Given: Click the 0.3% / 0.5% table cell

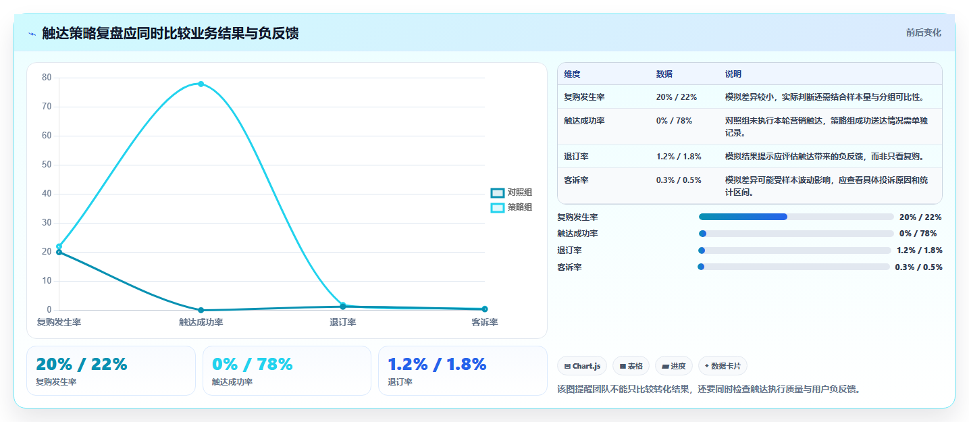Looking at the screenshot, I should pyautogui.click(x=679, y=180).
